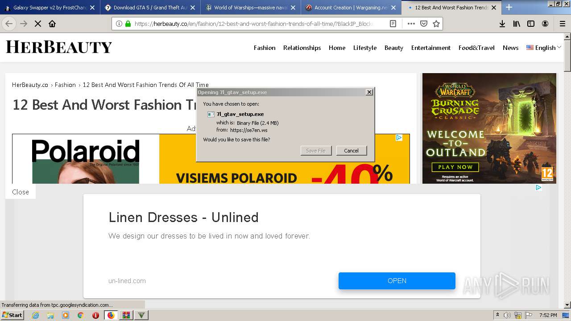Click the taskbar clock 7:52 PM

point(548,315)
